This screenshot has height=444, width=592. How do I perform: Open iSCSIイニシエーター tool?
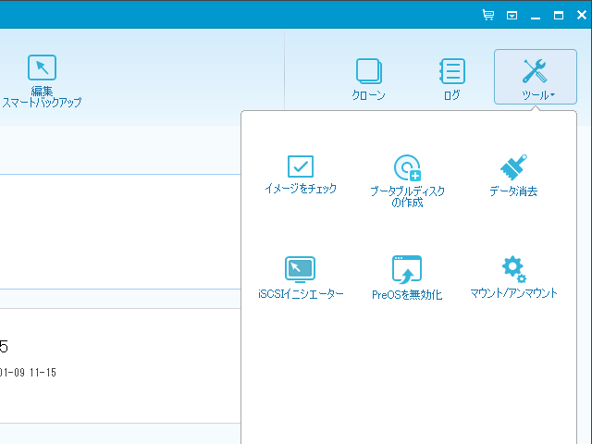[x=301, y=277]
